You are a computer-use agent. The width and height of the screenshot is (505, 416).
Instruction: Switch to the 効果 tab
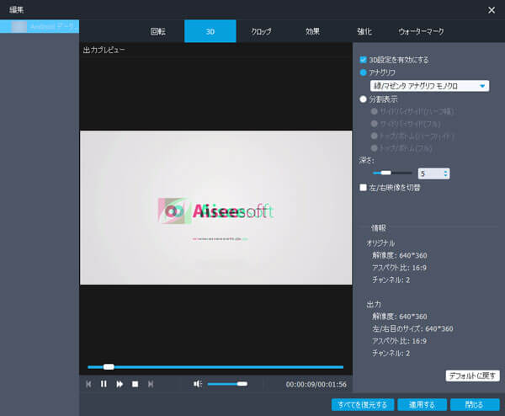(x=312, y=31)
